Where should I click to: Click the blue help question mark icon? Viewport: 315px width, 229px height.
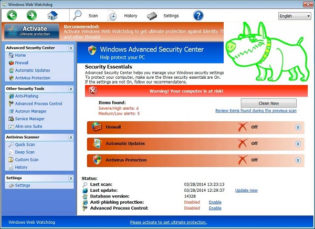tap(198, 15)
